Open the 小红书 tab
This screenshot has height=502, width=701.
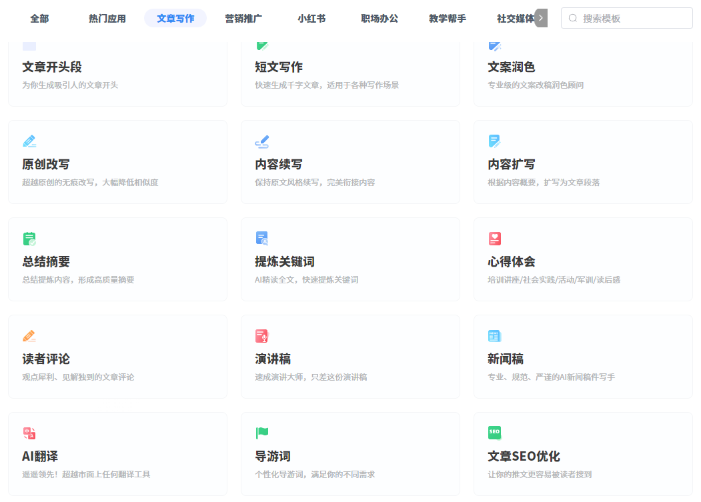311,18
